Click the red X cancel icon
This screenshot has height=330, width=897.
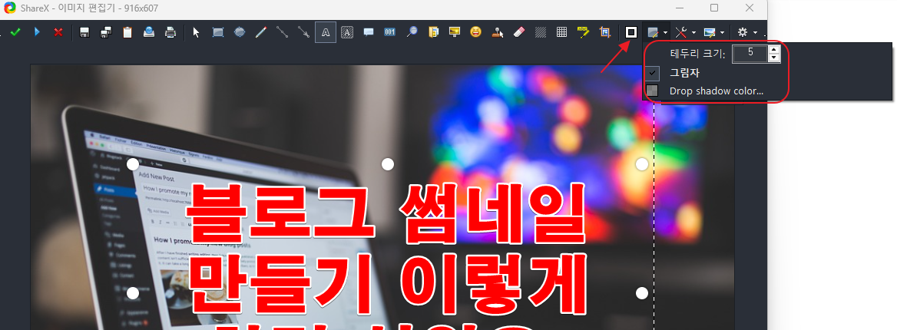tap(58, 32)
